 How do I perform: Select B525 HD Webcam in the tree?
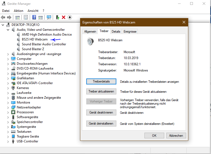coord(35,39)
